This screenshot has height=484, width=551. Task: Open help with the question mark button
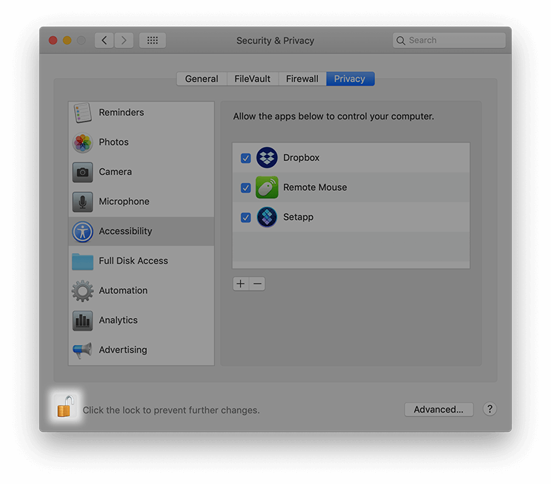(x=490, y=409)
